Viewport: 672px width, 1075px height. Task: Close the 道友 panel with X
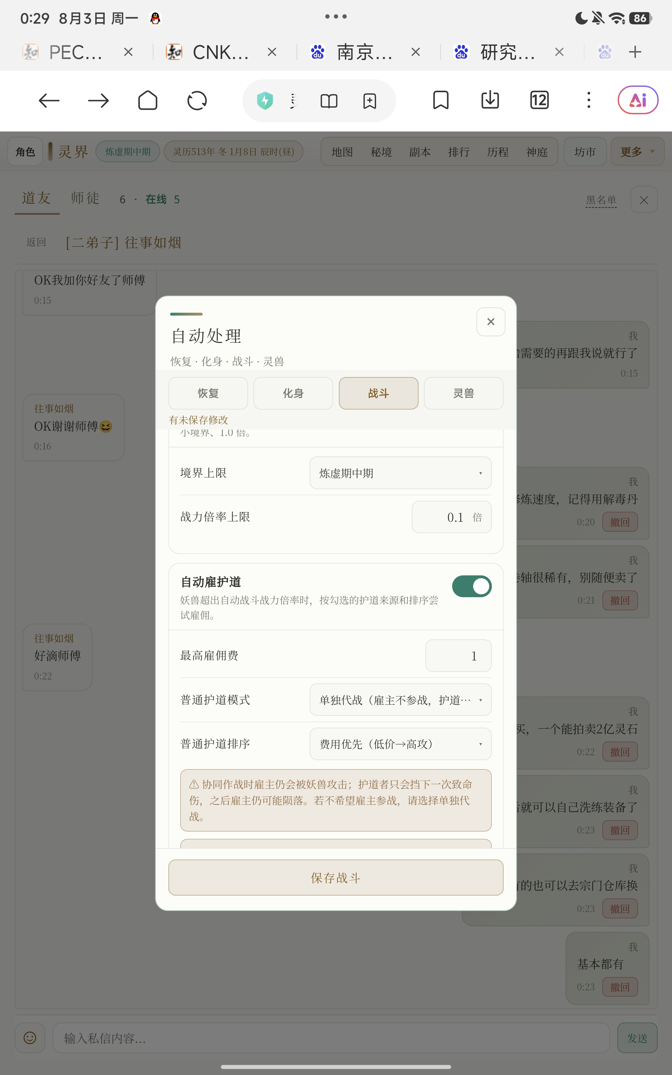pos(643,200)
